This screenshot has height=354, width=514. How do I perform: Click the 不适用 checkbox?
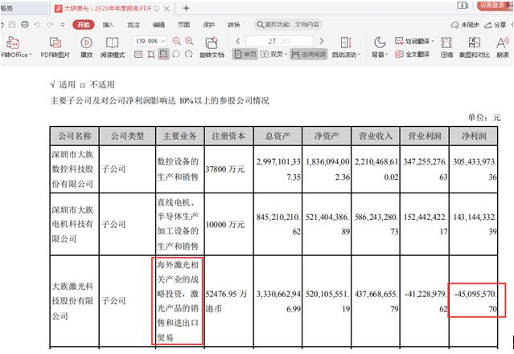pyautogui.click(x=83, y=86)
